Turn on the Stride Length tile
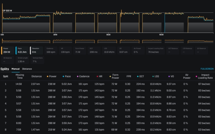215x134 pixels. click(x=22, y=60)
